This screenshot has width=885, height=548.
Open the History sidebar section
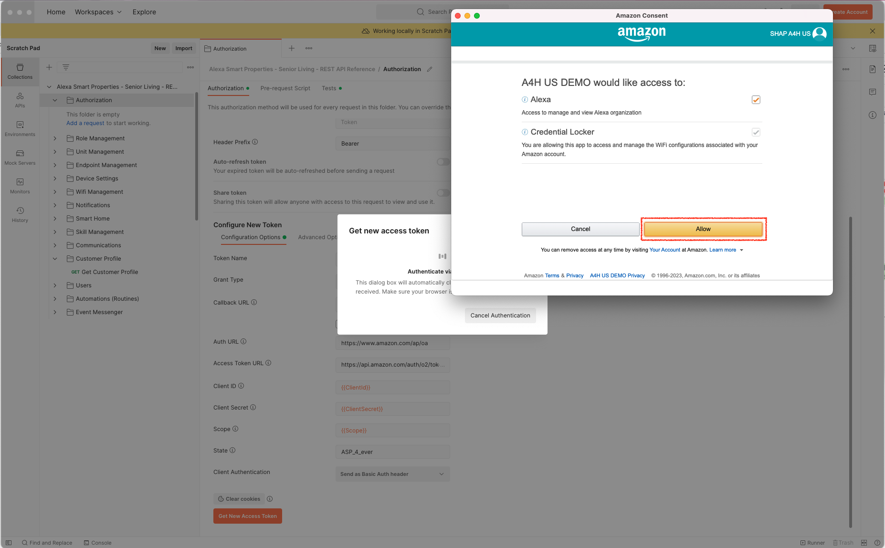coord(20,215)
